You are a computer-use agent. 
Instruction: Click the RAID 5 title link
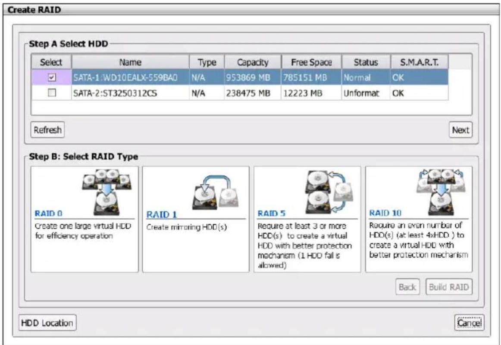pos(271,213)
